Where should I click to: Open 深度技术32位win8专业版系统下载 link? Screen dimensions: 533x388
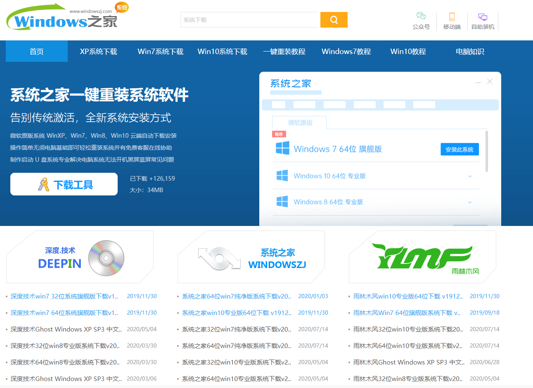point(65,346)
